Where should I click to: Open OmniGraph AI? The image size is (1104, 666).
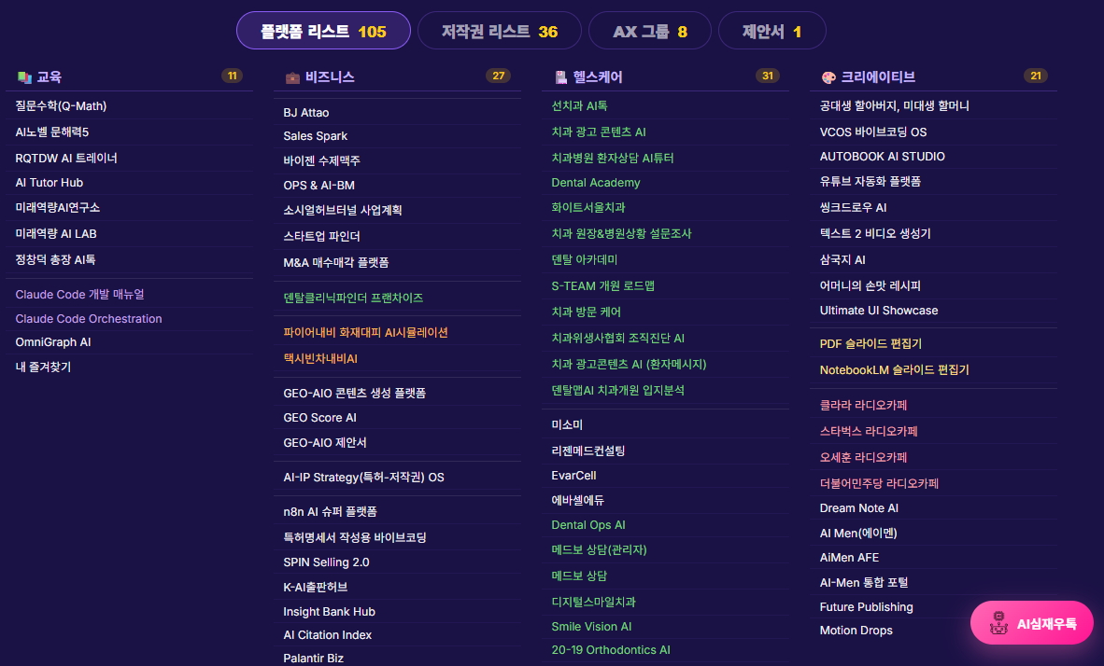pyautogui.click(x=53, y=342)
